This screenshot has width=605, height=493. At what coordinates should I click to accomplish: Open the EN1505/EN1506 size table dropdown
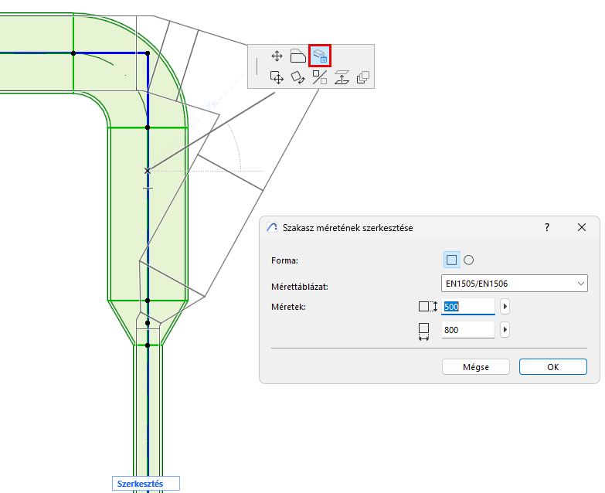(515, 284)
